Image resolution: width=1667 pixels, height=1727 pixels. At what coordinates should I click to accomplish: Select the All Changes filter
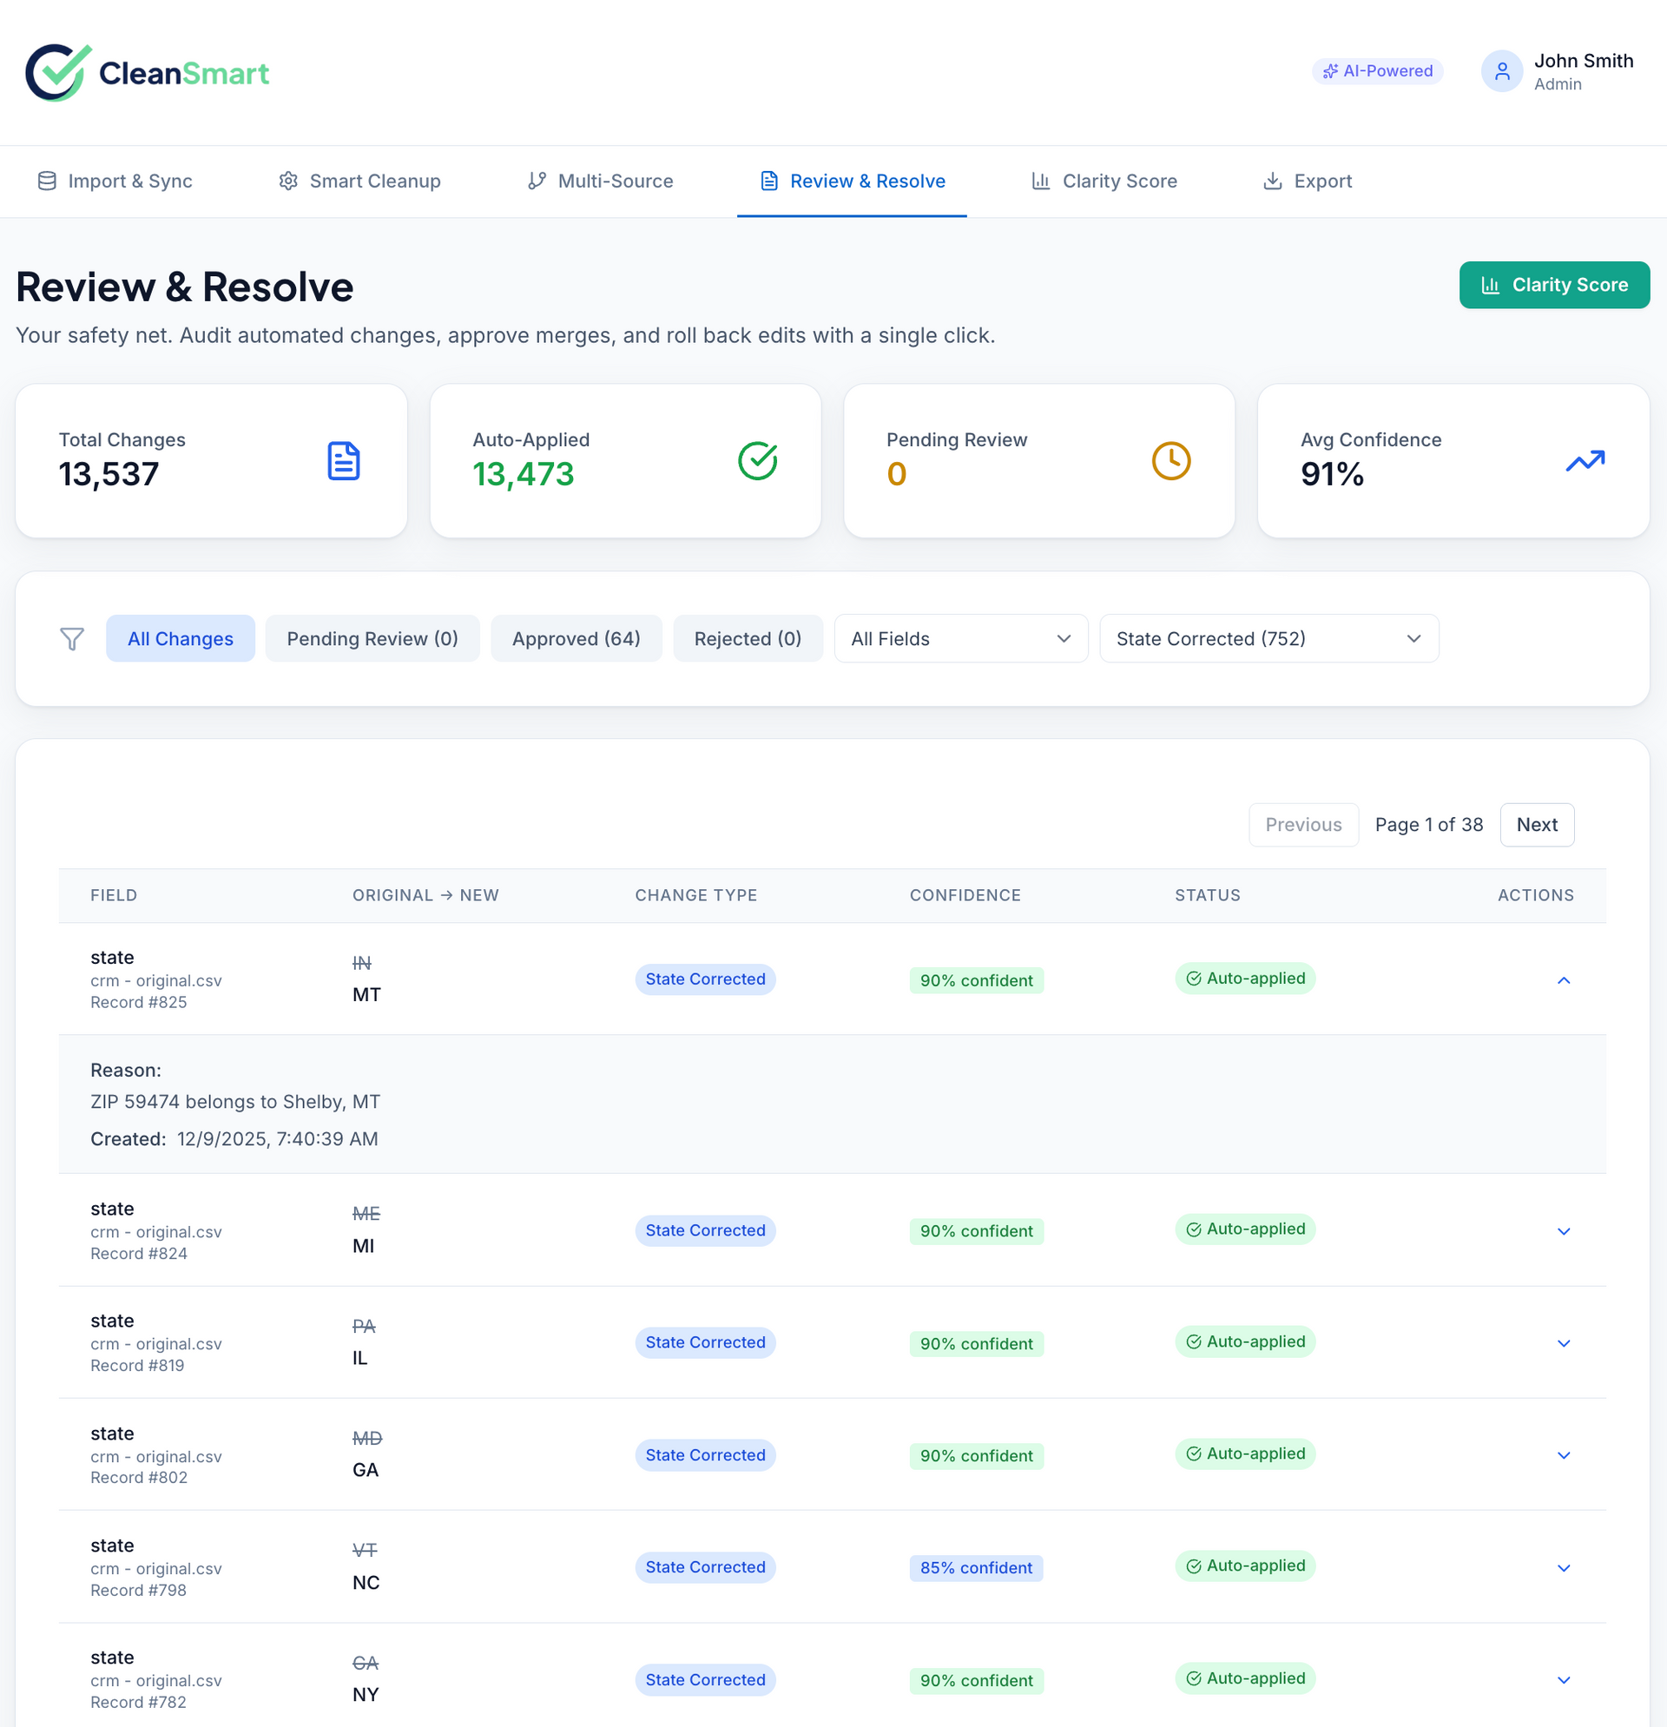click(x=181, y=639)
